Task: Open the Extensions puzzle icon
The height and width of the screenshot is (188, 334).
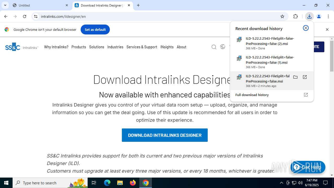Action: point(296,16)
